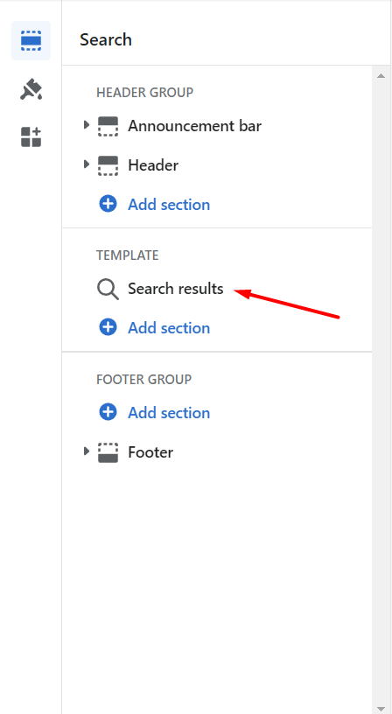Expand the Footer section
The width and height of the screenshot is (392, 714).
tap(86, 451)
